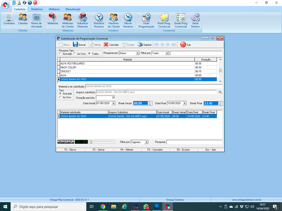Open the Contratos icon in ribbon
282x211 pixels.
click(x=9, y=18)
